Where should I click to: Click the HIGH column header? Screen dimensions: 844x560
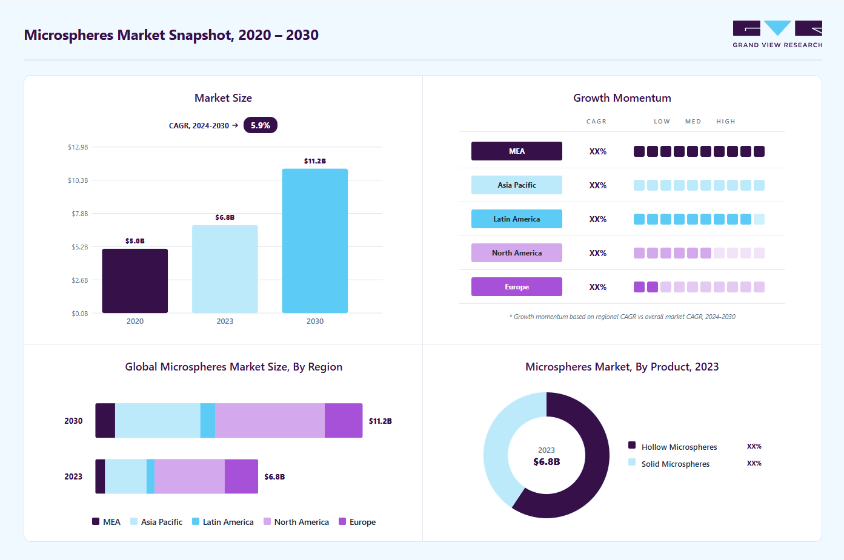click(726, 122)
